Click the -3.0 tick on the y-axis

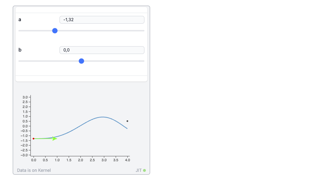pos(24,155)
